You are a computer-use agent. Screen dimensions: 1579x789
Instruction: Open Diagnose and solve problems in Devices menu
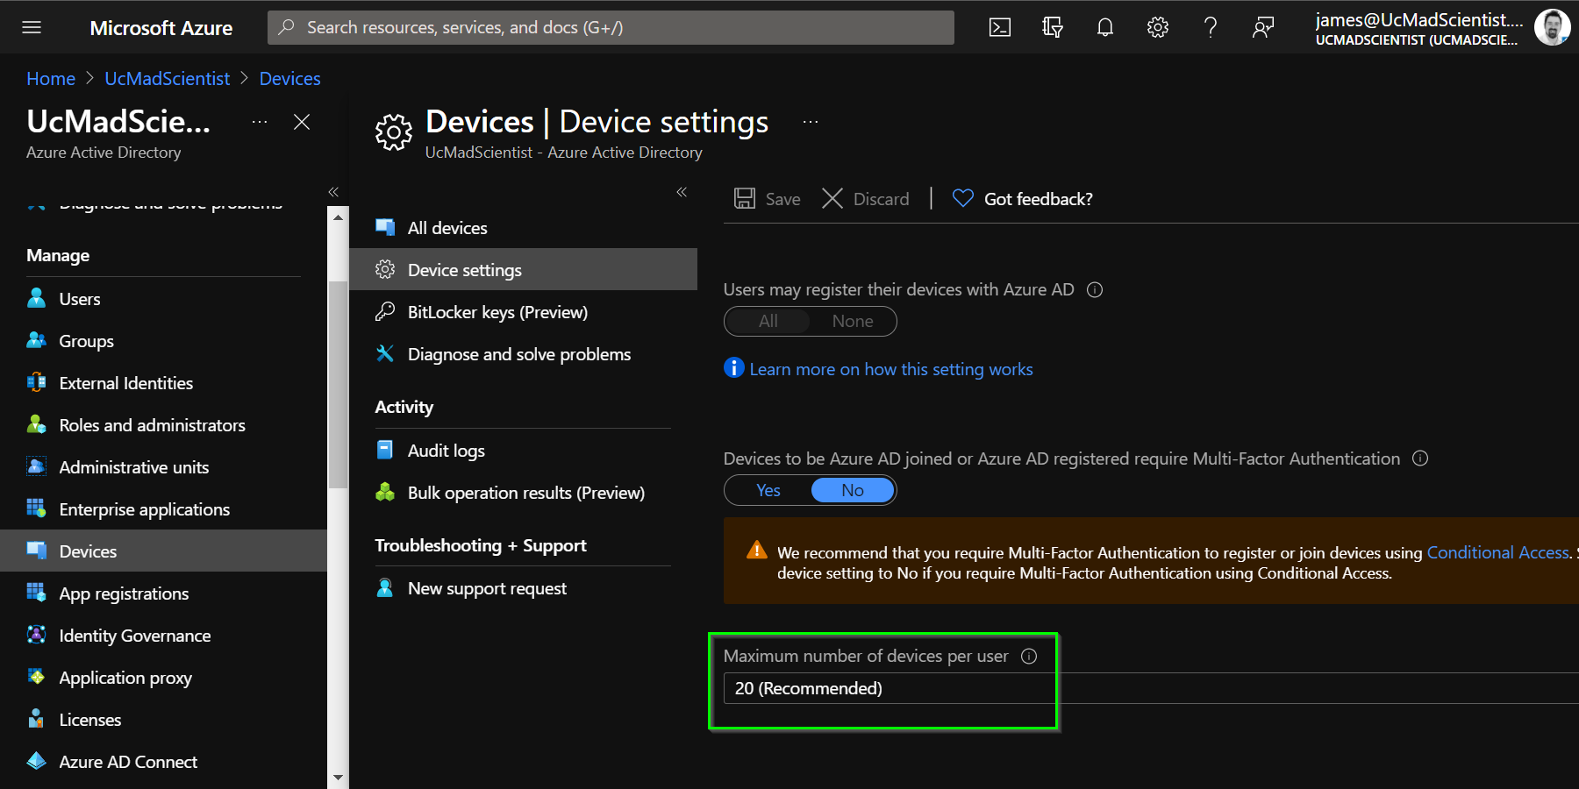523,353
